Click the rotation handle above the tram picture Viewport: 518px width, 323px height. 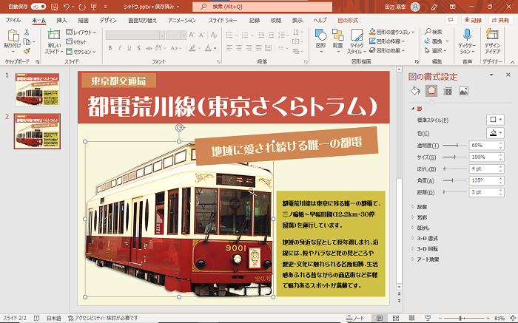click(180, 128)
